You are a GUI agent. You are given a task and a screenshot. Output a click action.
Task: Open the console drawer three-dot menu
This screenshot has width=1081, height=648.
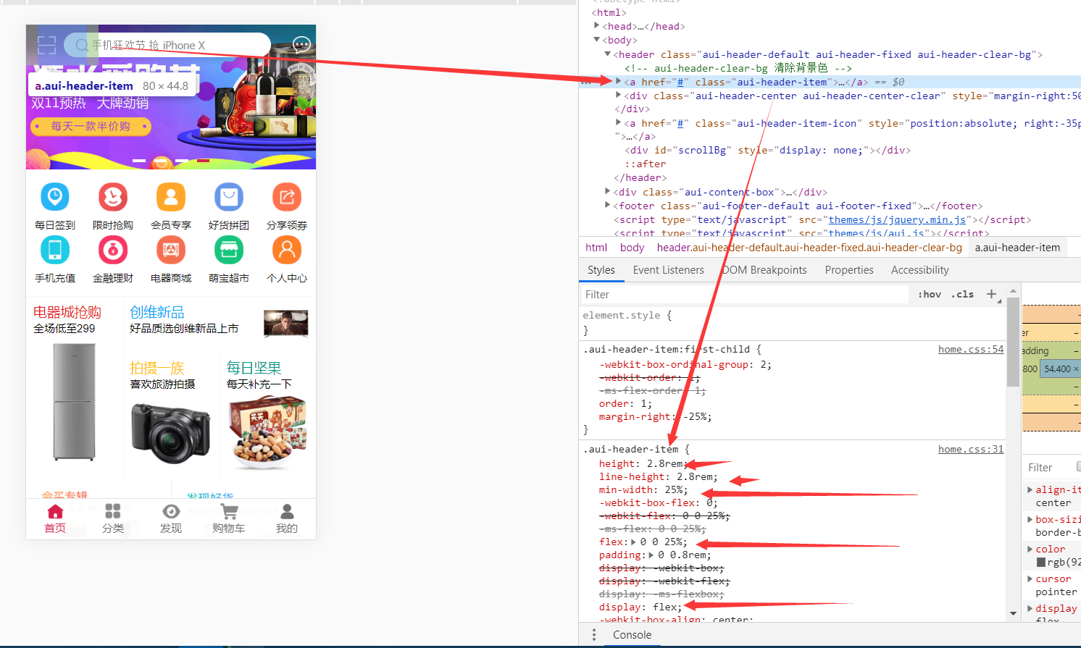(594, 635)
